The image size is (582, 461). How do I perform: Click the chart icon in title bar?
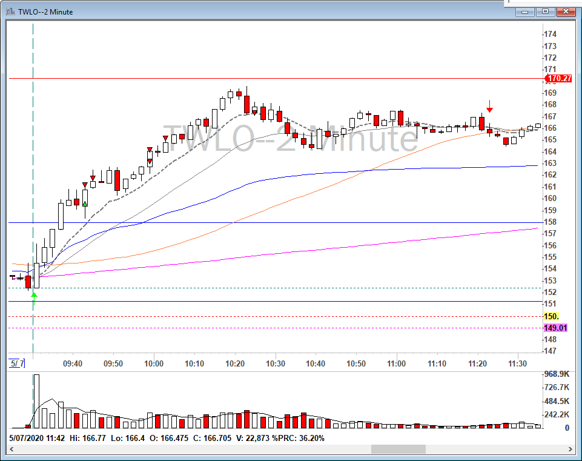(x=11, y=12)
